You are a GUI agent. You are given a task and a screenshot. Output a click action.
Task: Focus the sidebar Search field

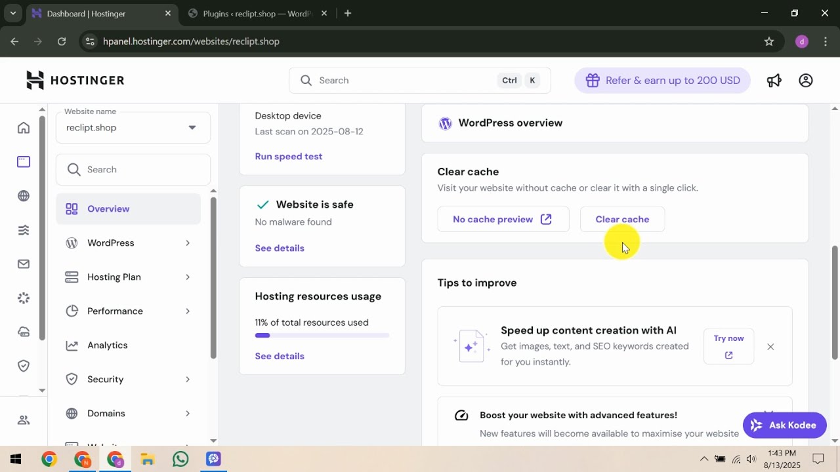133,170
